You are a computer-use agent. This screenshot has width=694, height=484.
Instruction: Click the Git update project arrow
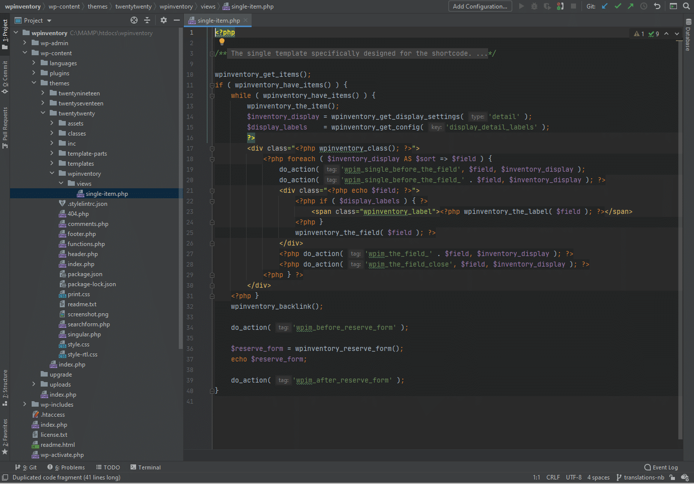(605, 7)
